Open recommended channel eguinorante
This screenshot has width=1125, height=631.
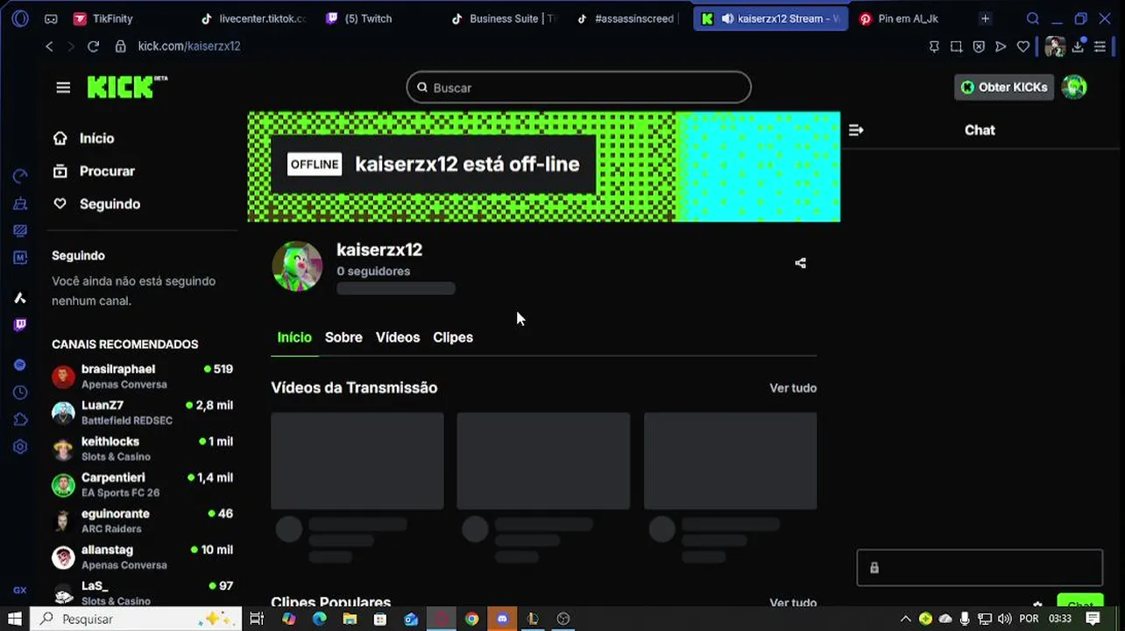click(142, 521)
